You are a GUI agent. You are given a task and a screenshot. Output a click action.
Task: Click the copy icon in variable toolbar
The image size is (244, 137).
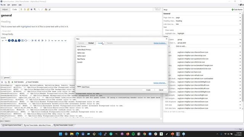pos(5,82)
